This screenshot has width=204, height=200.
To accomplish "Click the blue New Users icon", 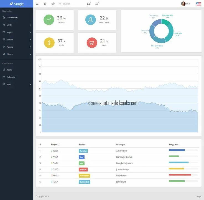I will click(x=91, y=20).
